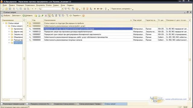193x108 pixels.
Task: Sort by the Вид затрат column header
Action: point(139,20)
